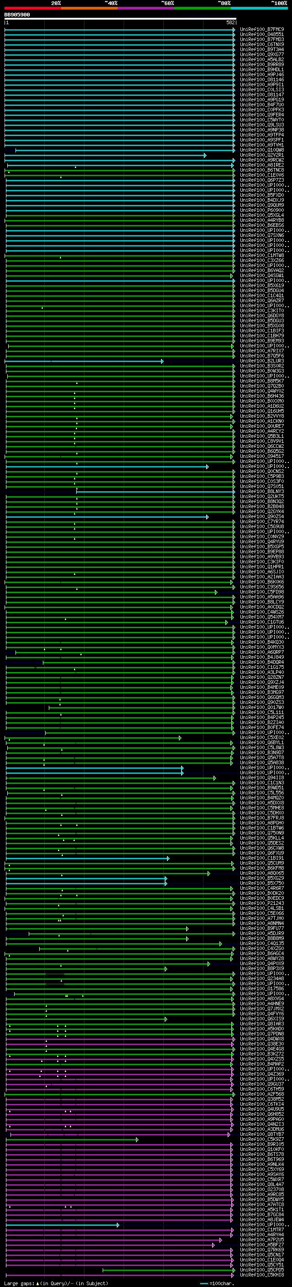Select the UniRef100_B6TNC8 label
The image size is (292, 1287).
coord(261,170)
